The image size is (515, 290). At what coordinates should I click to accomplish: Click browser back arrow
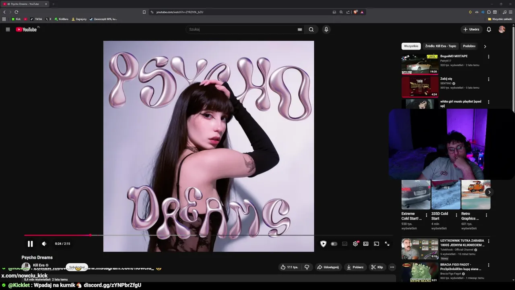(x=4, y=12)
